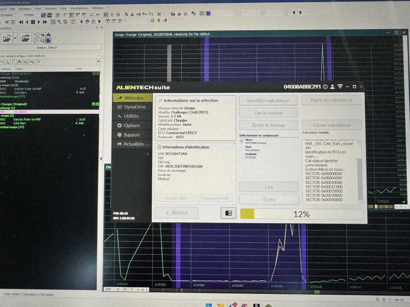Open the Miscellaneous menu in WinOLS
This screenshot has width=410, height=307.
[x=78, y=7]
